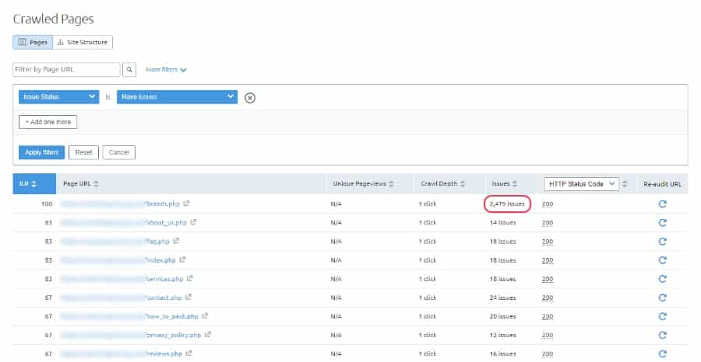The width and height of the screenshot is (701, 362).
Task: Re-audit the contact.php URL
Action: pyautogui.click(x=663, y=298)
